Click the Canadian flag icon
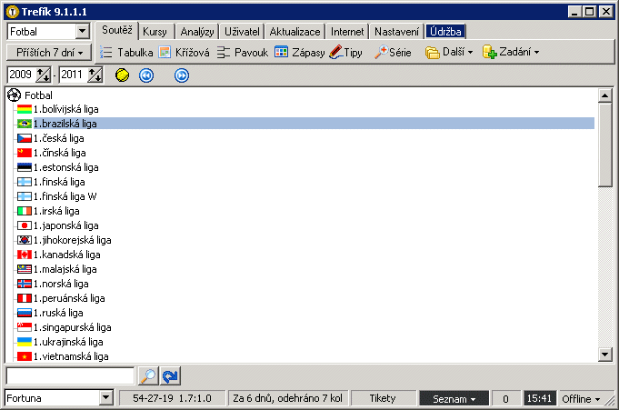619x410 pixels. pyautogui.click(x=25, y=255)
